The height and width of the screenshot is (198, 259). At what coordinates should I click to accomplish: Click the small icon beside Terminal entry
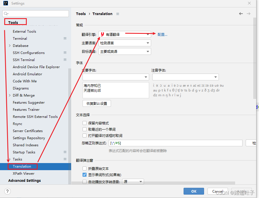[65, 38]
